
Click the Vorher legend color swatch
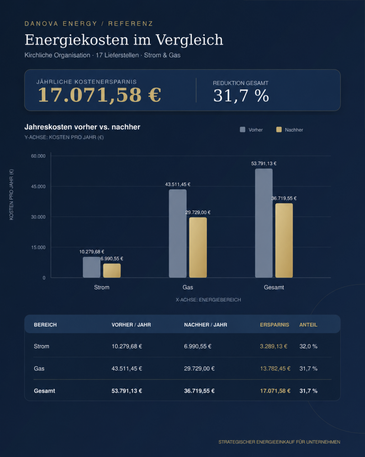(243, 130)
